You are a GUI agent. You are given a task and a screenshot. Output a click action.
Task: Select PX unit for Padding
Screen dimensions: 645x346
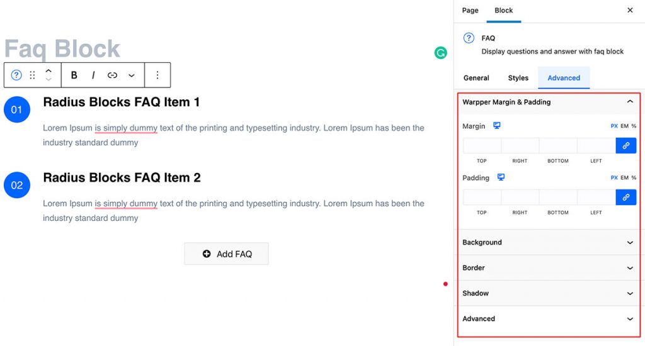pyautogui.click(x=614, y=177)
